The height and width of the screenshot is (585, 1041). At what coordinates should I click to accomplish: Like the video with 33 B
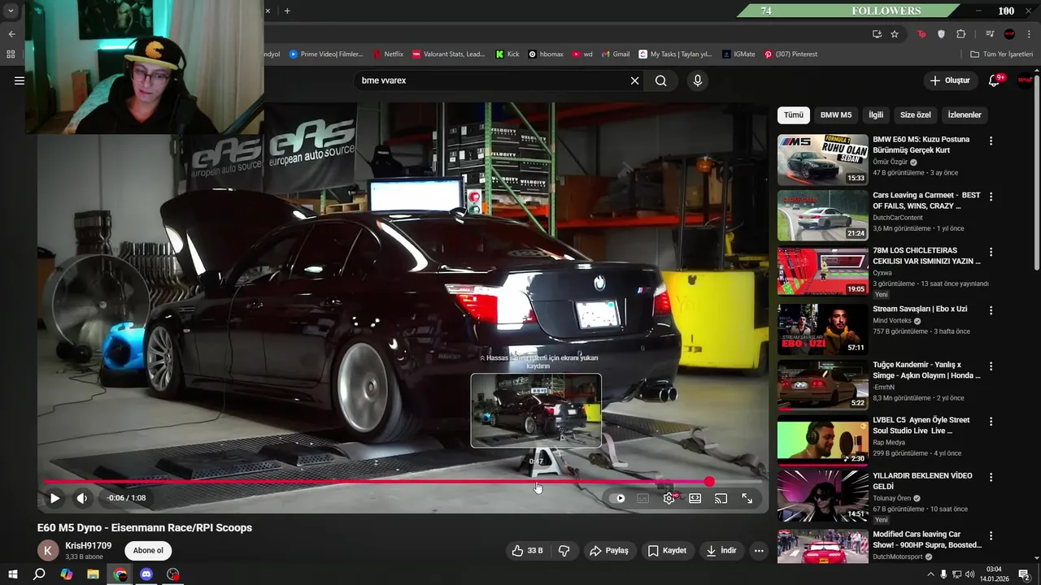pos(526,550)
